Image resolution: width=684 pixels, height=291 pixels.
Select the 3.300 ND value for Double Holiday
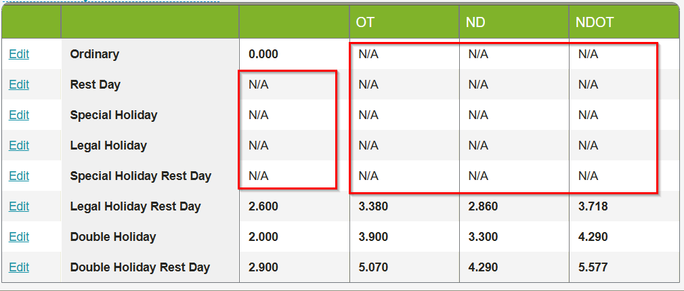(x=483, y=237)
